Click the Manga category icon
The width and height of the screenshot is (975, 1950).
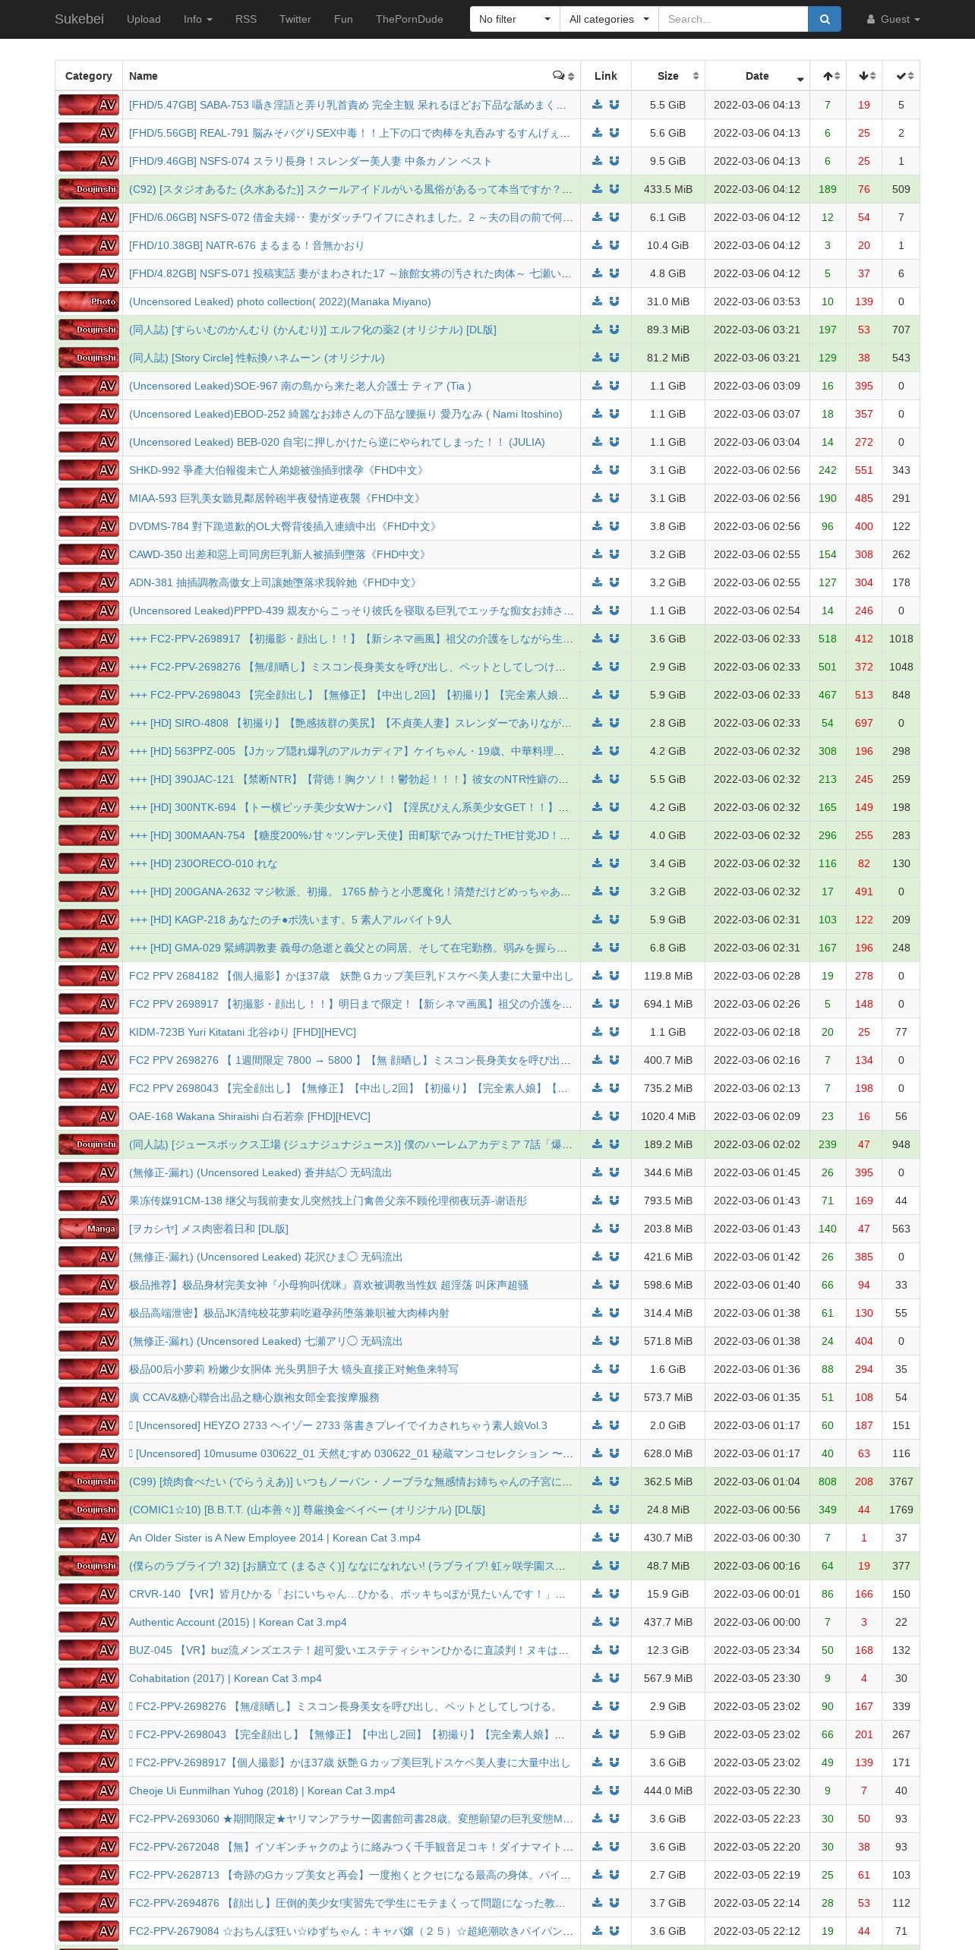[89, 1229]
